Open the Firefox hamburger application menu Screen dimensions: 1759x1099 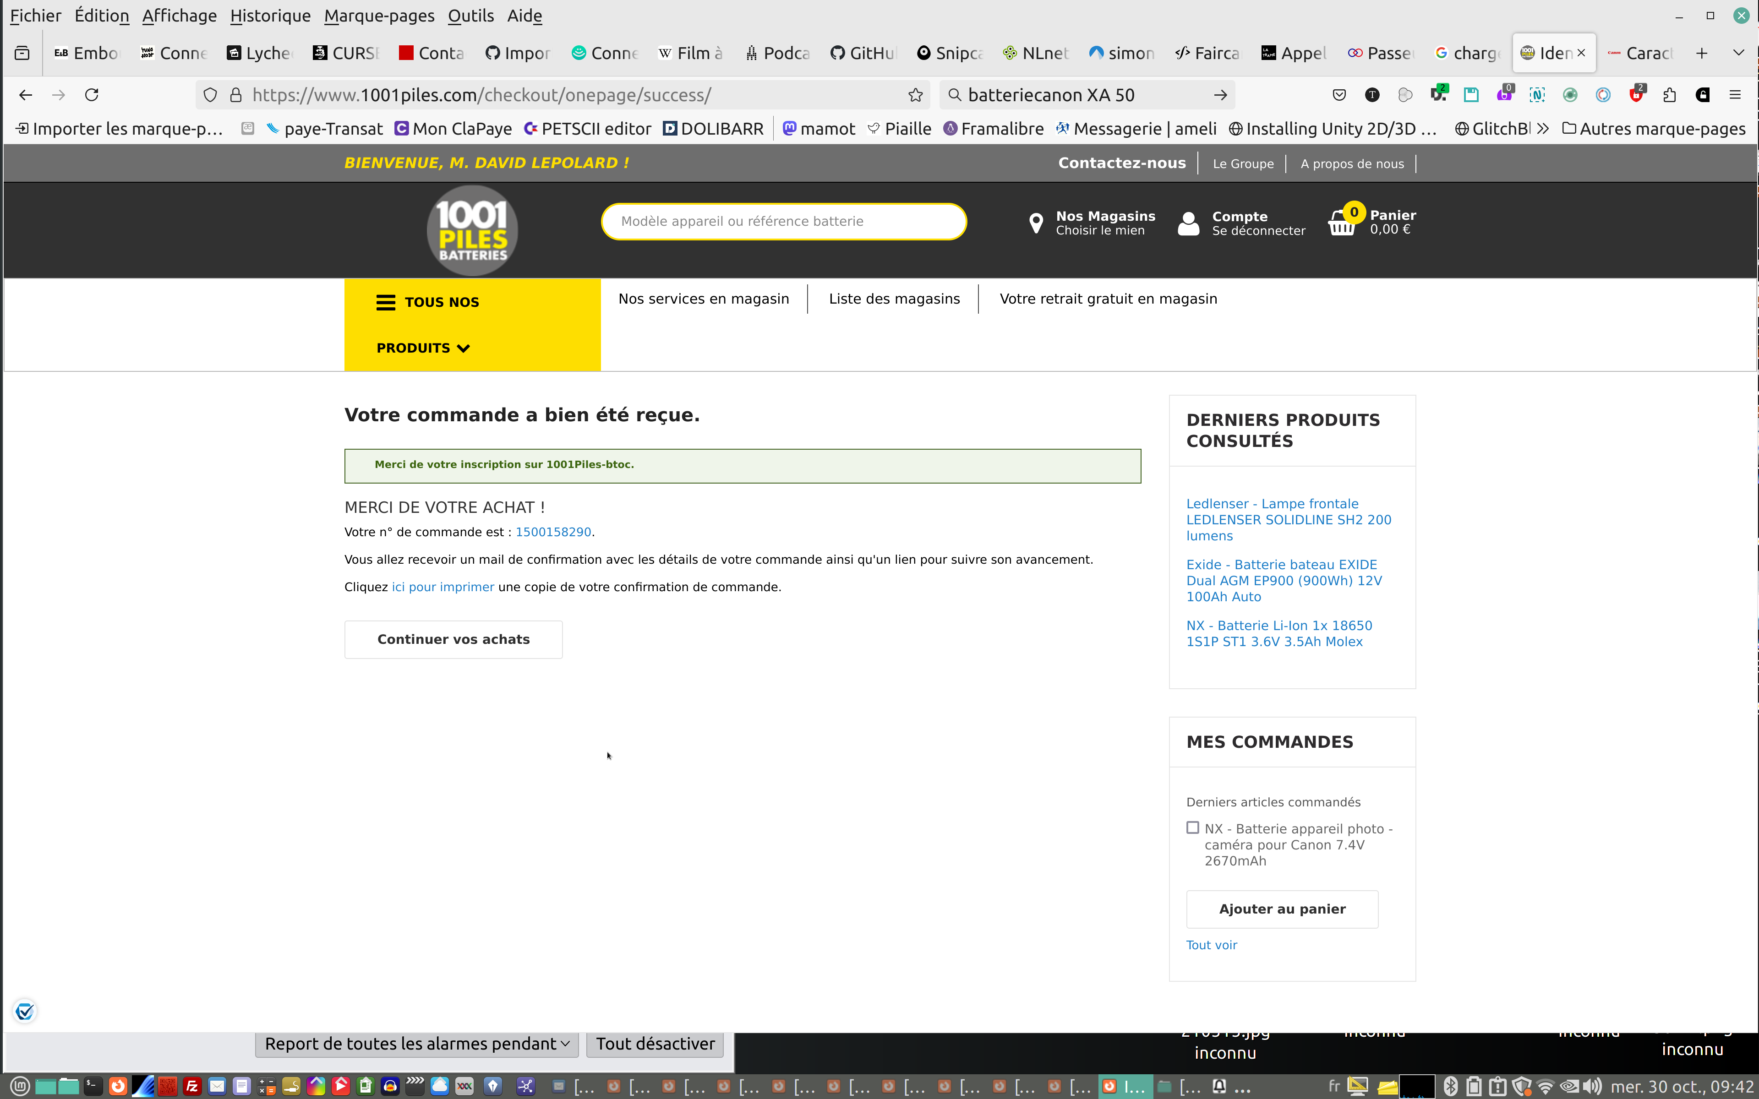pos(1735,95)
